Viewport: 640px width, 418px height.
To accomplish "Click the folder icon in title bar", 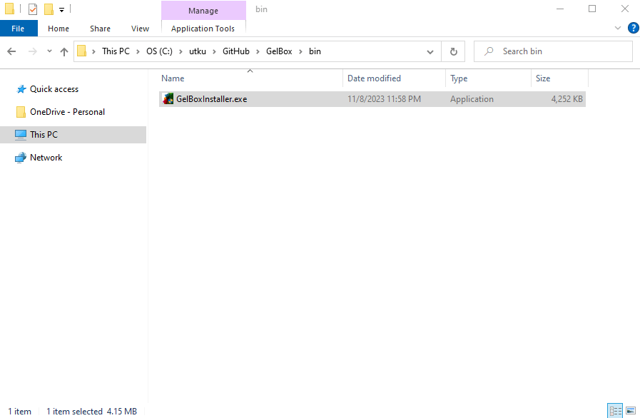I will click(x=10, y=9).
